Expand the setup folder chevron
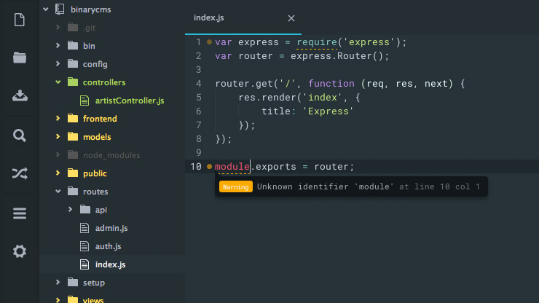The width and height of the screenshot is (539, 303). point(58,283)
